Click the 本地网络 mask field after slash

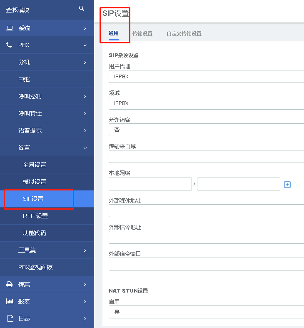[239, 184]
